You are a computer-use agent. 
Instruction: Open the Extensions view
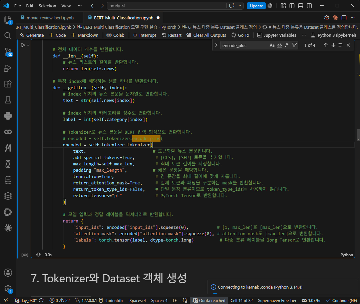[x=8, y=84]
